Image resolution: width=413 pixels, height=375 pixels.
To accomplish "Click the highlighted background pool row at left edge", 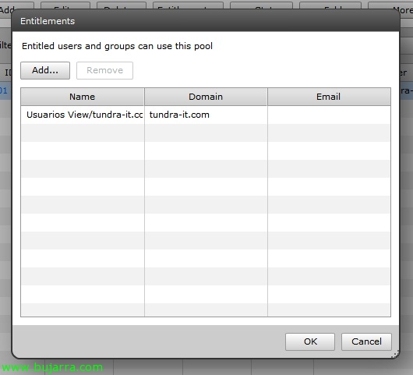I will 5,90.
